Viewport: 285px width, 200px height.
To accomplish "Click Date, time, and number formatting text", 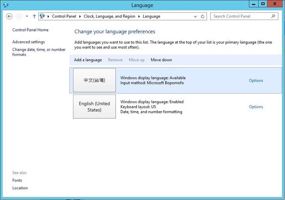I will coord(151,112).
